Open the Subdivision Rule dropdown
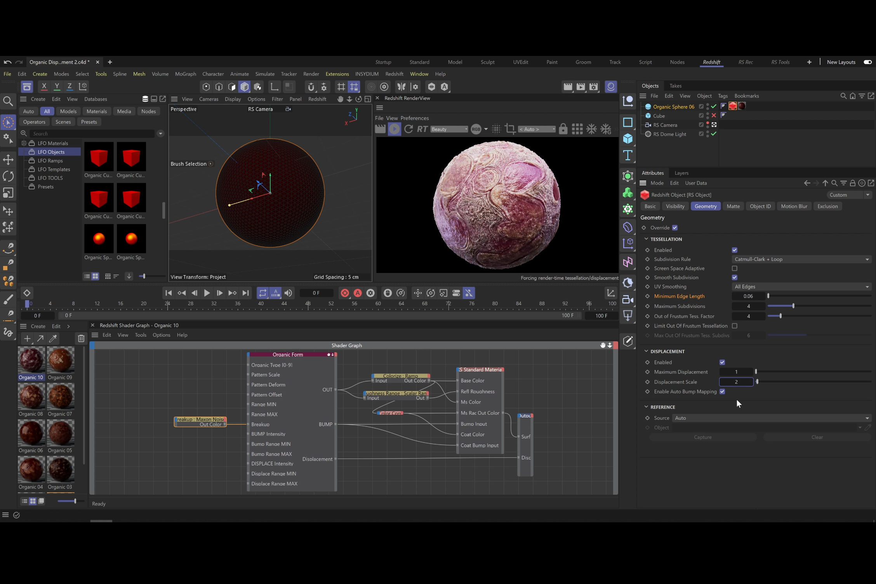876x584 pixels. 801,259
